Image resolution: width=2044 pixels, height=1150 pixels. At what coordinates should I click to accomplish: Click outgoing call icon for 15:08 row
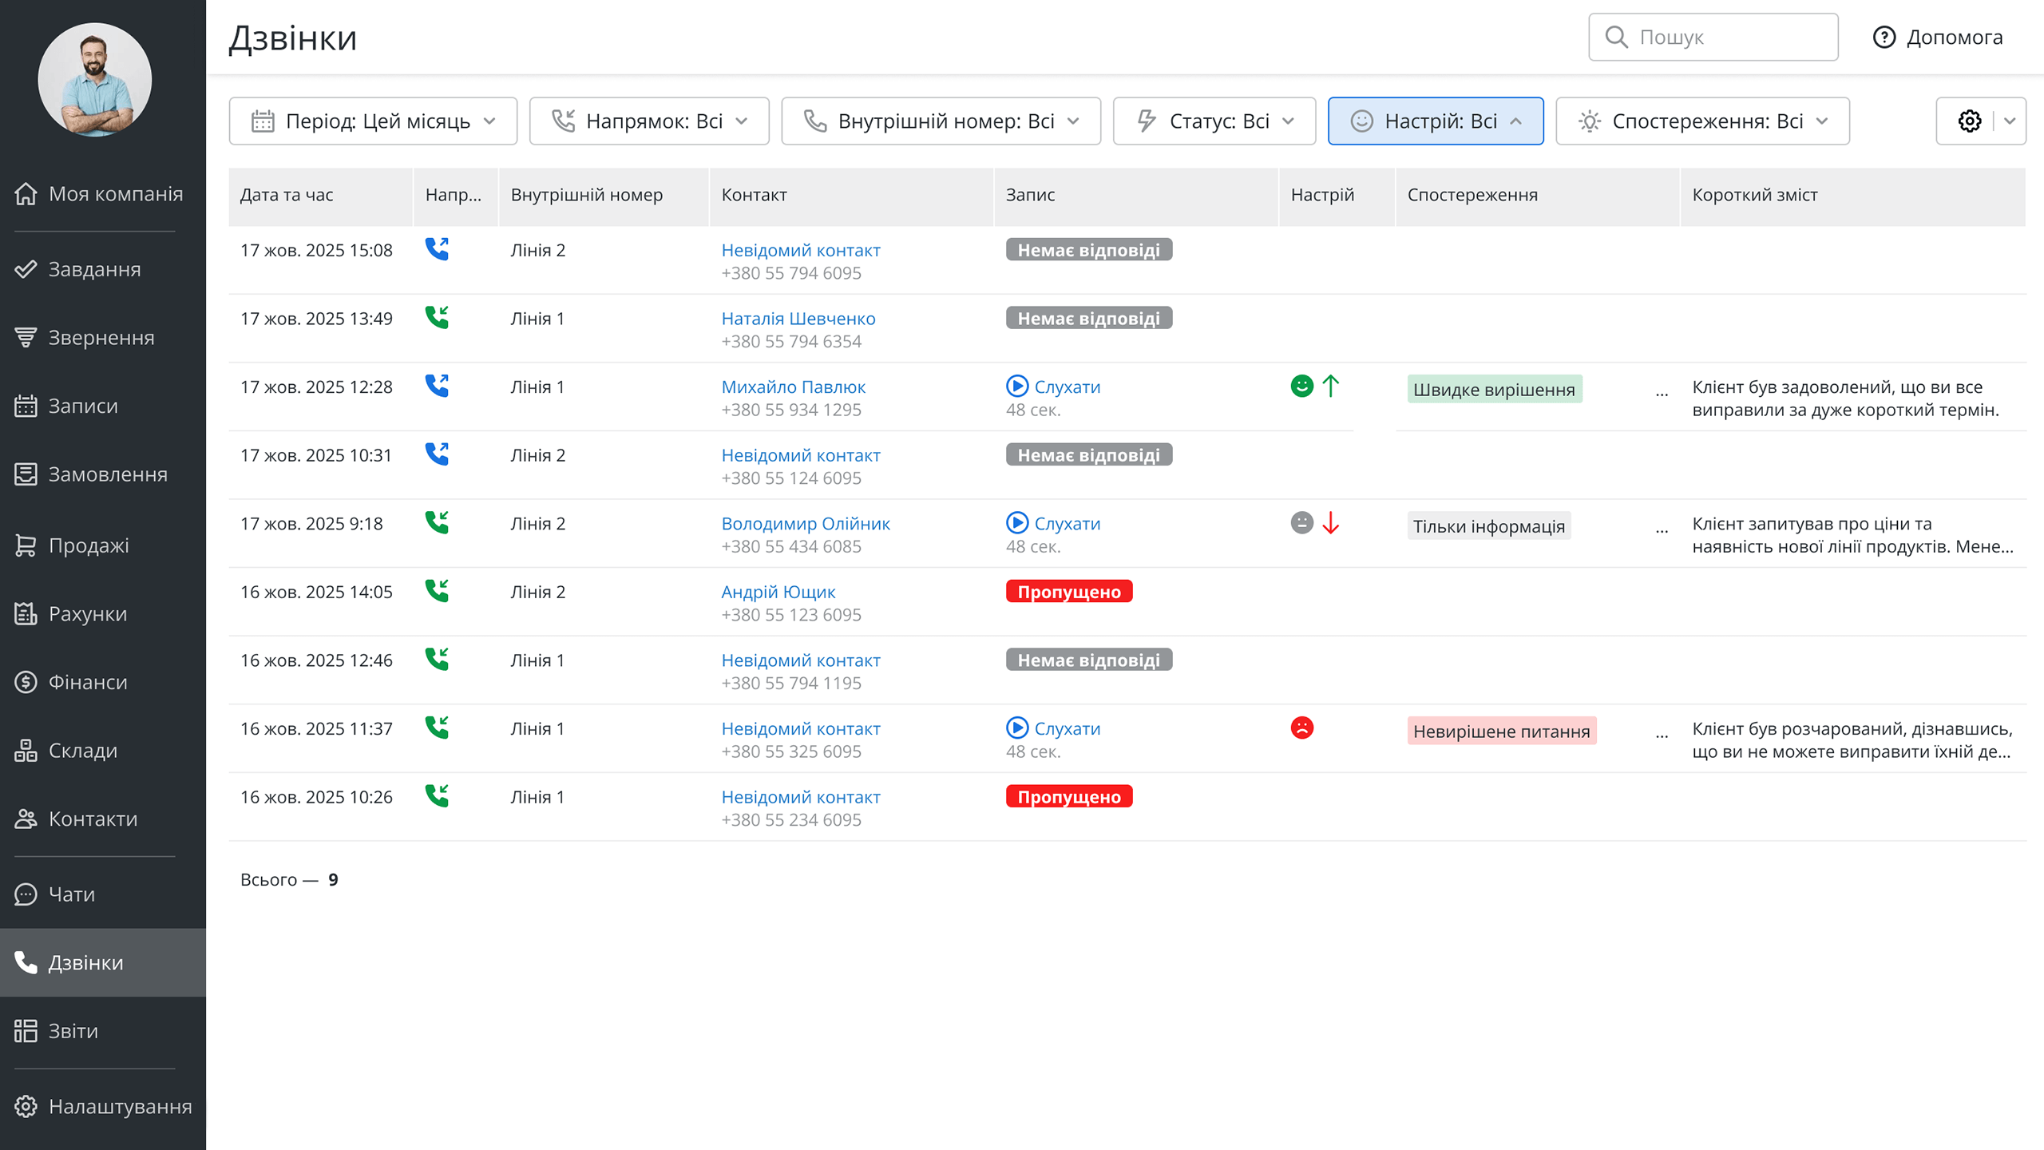(437, 249)
